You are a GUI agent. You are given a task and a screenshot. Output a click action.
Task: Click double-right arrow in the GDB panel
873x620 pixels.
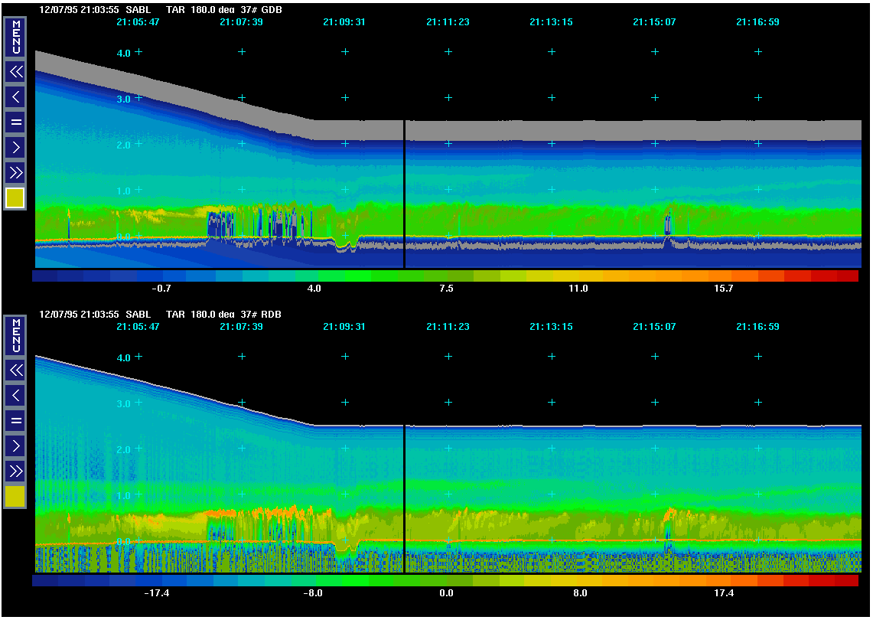(15, 171)
